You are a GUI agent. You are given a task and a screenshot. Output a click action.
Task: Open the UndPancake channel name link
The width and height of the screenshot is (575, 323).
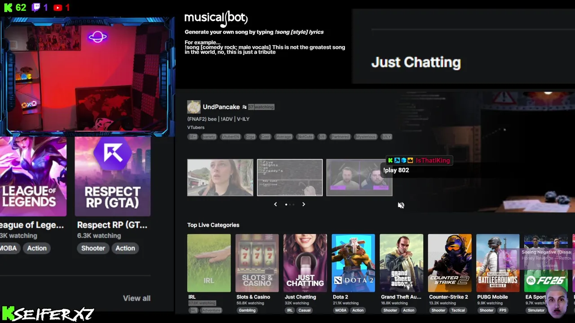tap(221, 107)
